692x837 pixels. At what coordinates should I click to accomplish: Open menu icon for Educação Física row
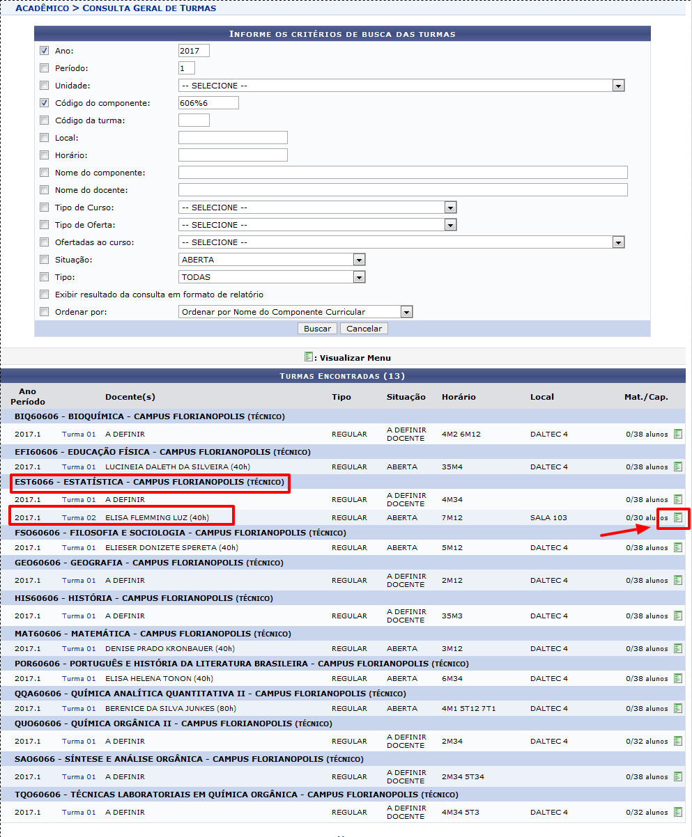[678, 467]
